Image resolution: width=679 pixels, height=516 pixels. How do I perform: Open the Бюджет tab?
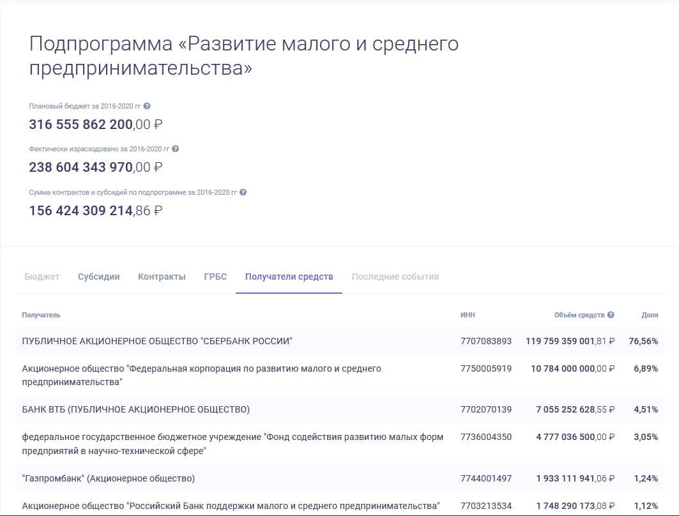[42, 277]
